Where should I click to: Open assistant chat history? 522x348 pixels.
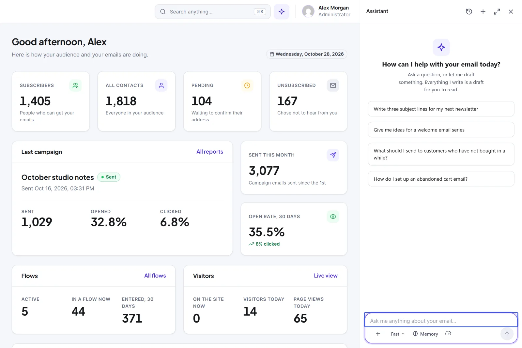point(469,12)
